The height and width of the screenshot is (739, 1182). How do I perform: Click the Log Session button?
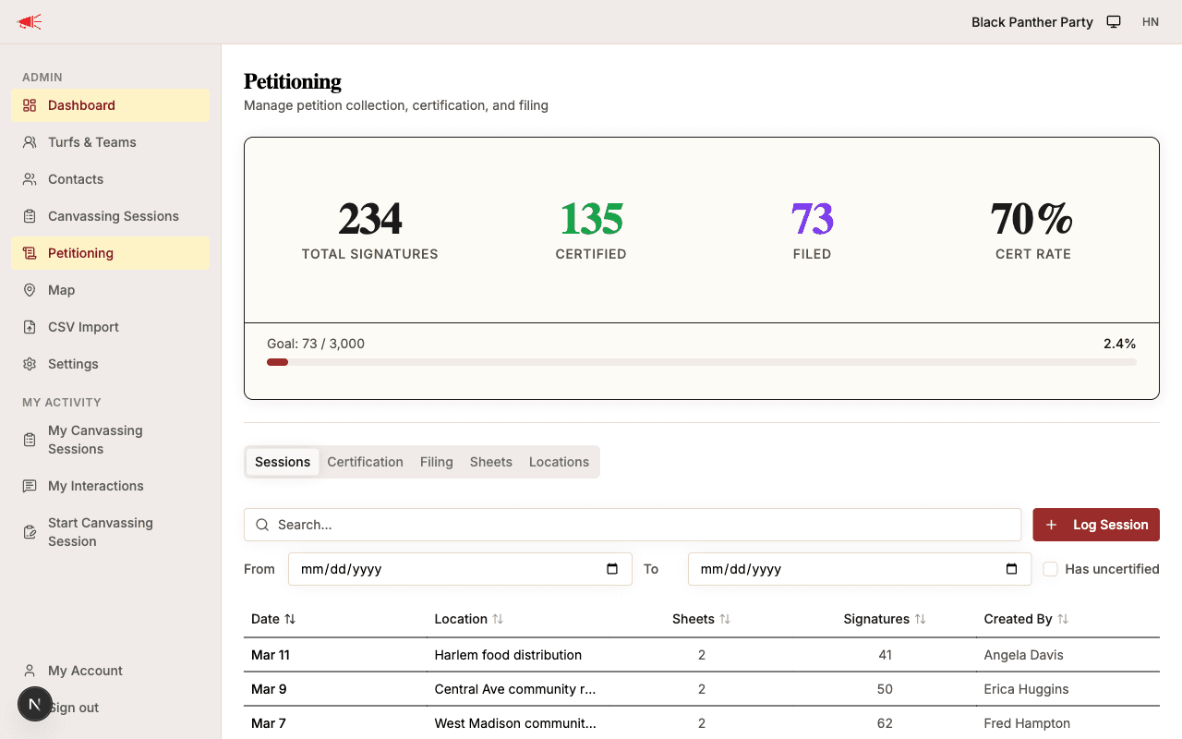1096,525
